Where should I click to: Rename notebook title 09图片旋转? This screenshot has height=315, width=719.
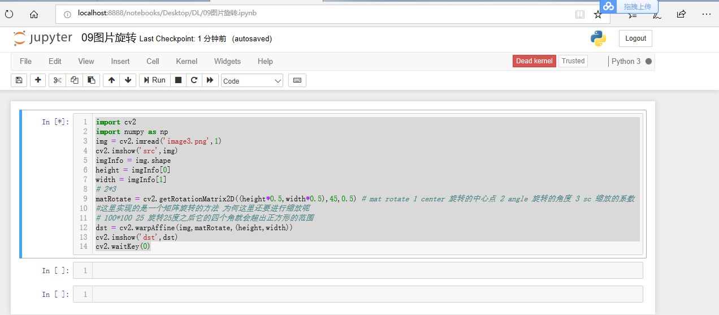[109, 38]
